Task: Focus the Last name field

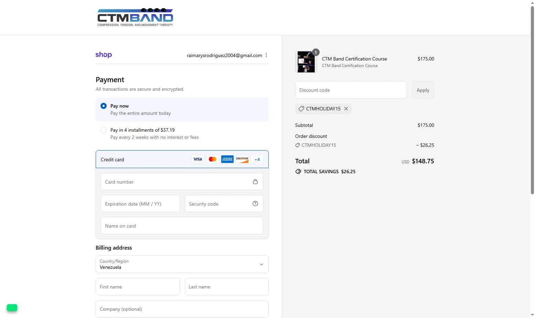Action: [x=227, y=286]
